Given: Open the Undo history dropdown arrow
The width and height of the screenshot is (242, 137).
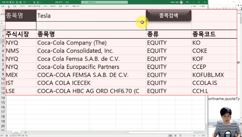Looking at the screenshot, I should pos(26,2).
